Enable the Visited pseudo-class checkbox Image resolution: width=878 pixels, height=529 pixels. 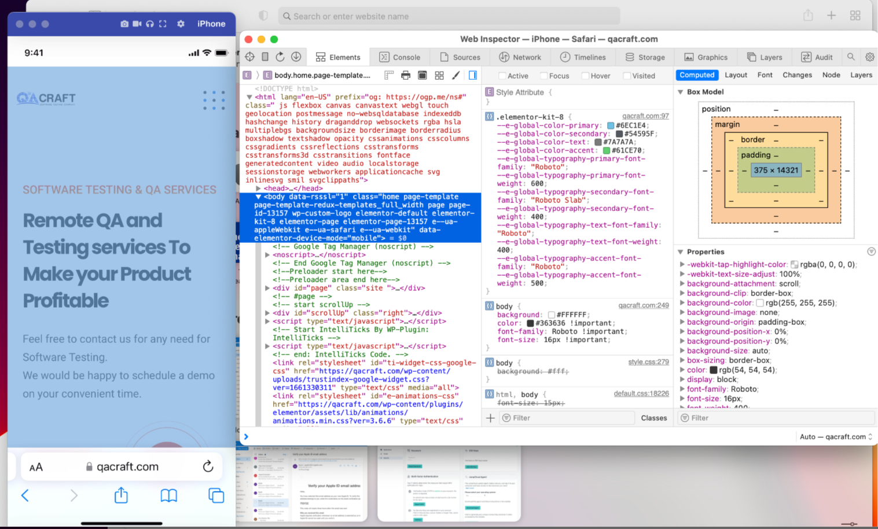[x=627, y=76]
